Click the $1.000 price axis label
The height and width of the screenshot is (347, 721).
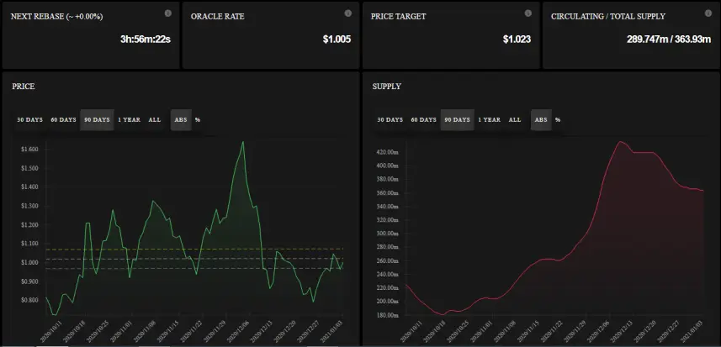coord(29,262)
